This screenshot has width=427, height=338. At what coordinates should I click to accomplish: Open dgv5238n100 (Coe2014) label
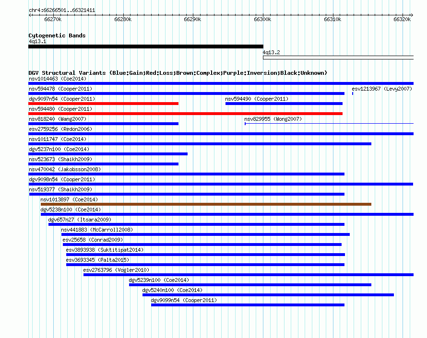(71, 210)
